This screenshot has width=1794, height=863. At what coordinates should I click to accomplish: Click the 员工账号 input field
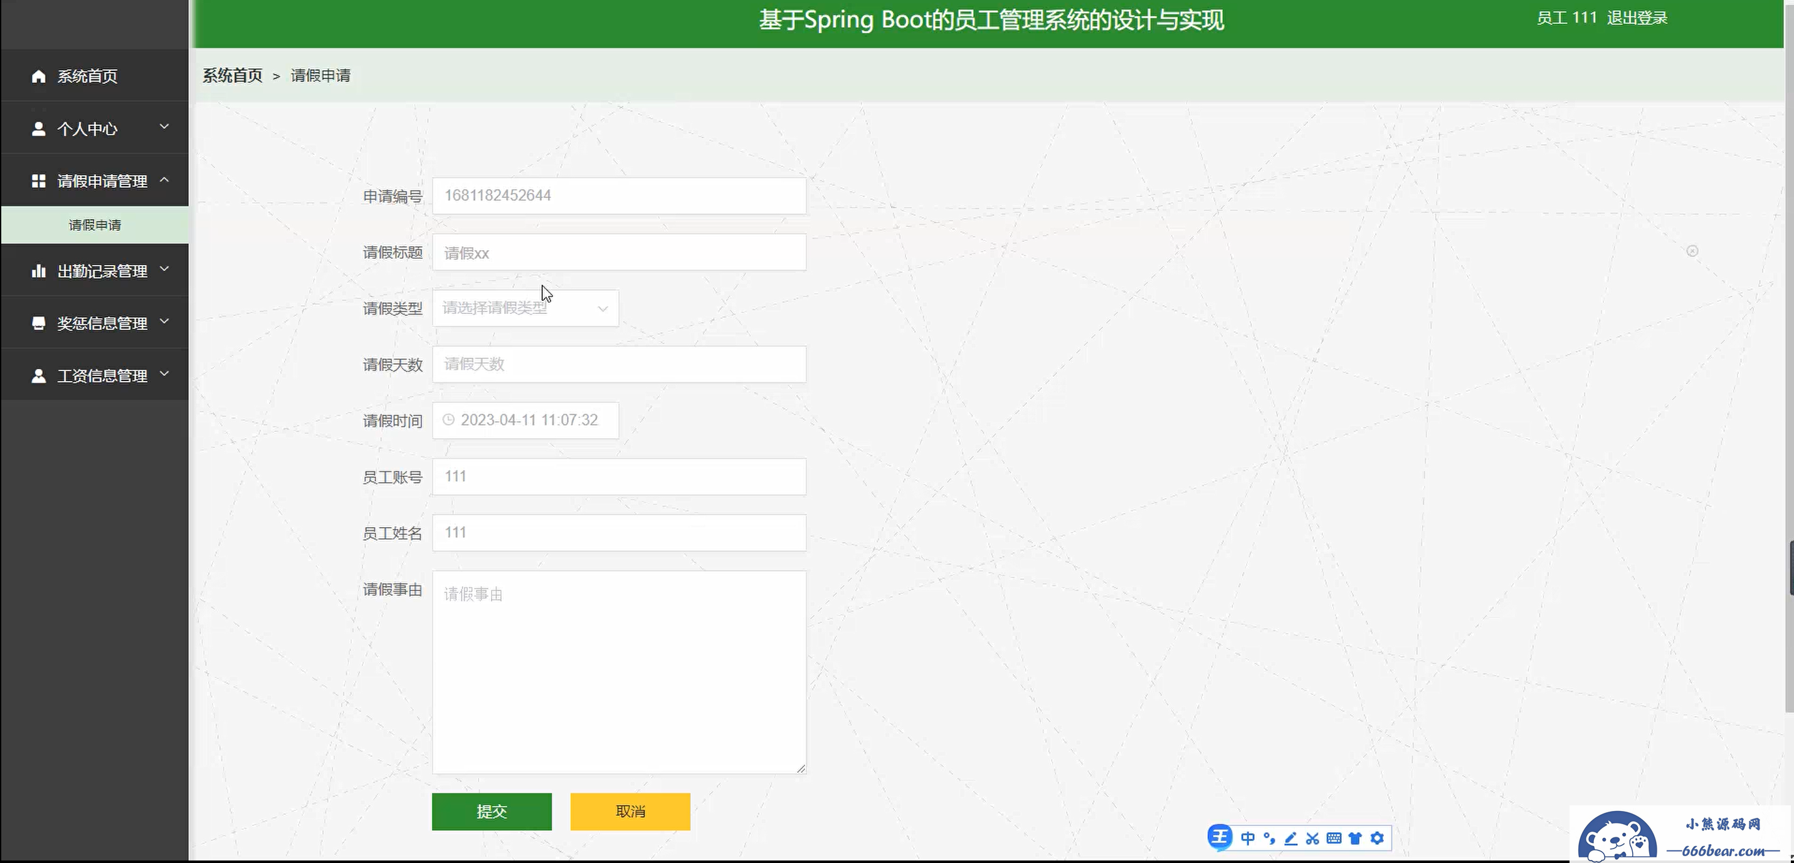(x=619, y=477)
